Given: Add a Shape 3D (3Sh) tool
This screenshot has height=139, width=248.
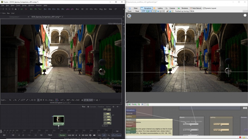Looking at the screenshot, I should (50, 9).
